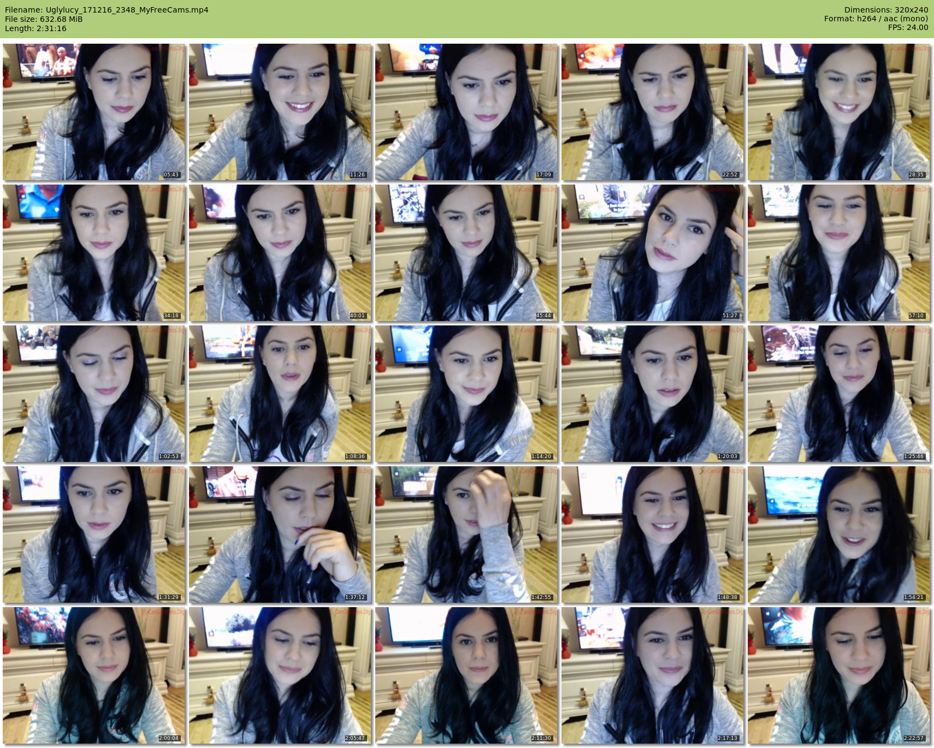Click the Filename text in the header
The width and height of the screenshot is (934, 748).
click(x=107, y=10)
